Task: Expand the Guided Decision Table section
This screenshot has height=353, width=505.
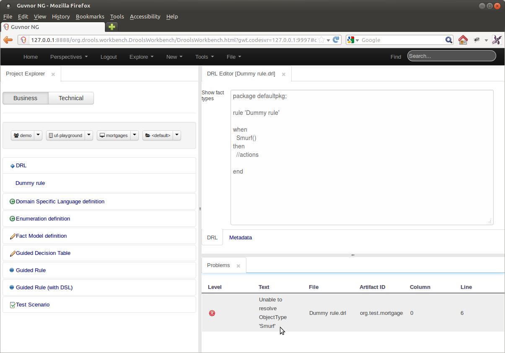Action: (43, 253)
